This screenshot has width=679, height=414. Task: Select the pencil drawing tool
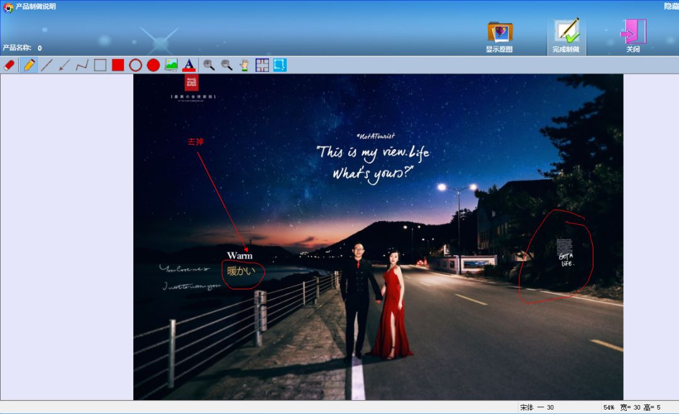coord(29,65)
